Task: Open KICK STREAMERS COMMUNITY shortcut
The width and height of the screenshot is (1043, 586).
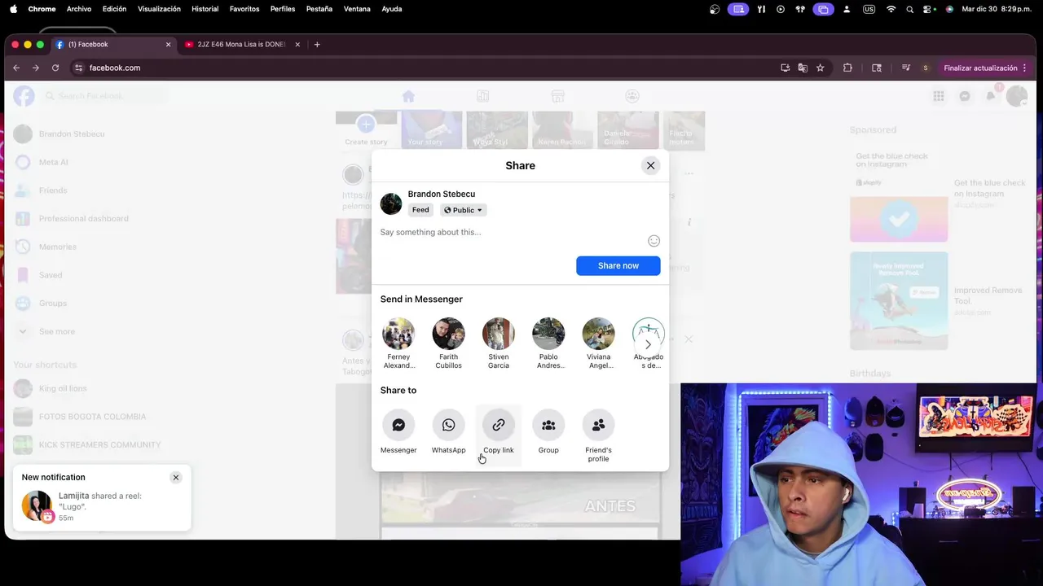Action: (99, 444)
